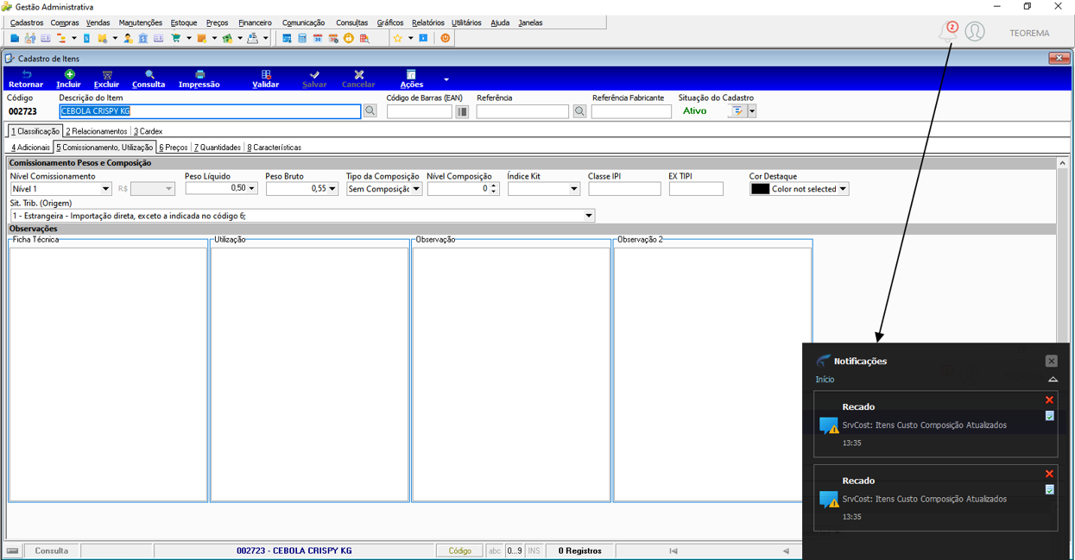Open the Estoque menu
The height and width of the screenshot is (560, 1075).
pyautogui.click(x=184, y=22)
